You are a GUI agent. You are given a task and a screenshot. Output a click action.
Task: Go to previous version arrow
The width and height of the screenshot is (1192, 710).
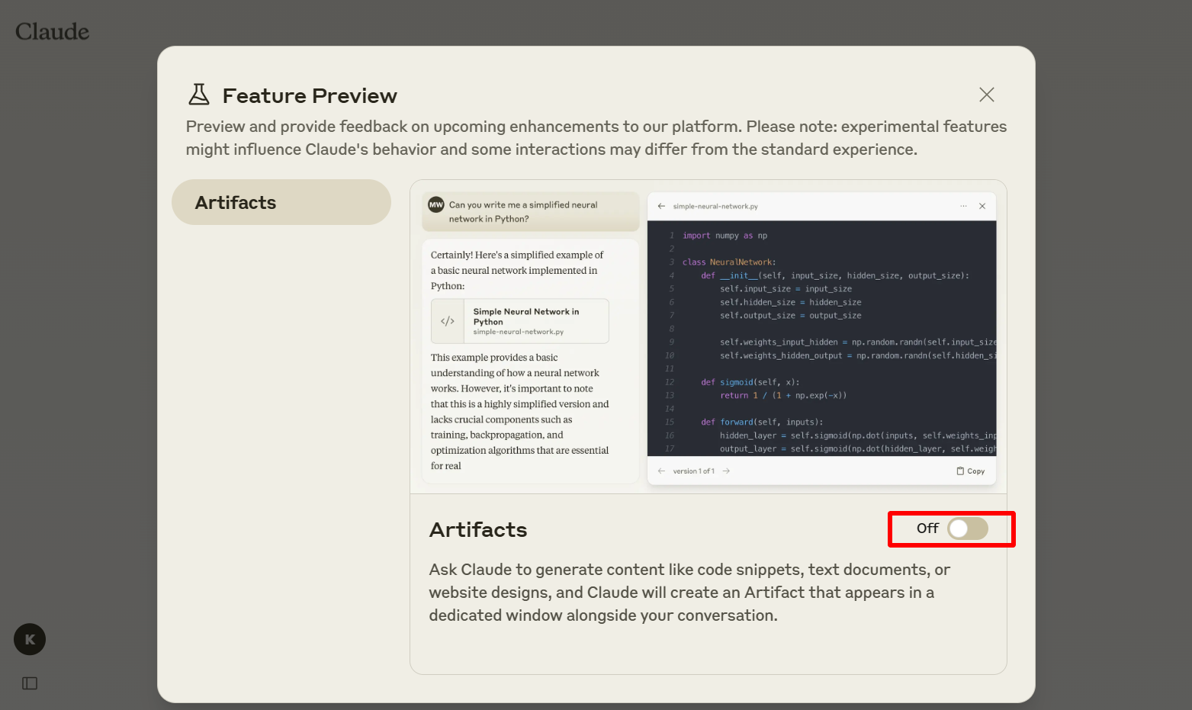point(661,471)
